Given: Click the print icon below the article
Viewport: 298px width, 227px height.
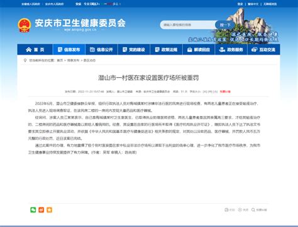Looking at the screenshot, I should (x=226, y=209).
